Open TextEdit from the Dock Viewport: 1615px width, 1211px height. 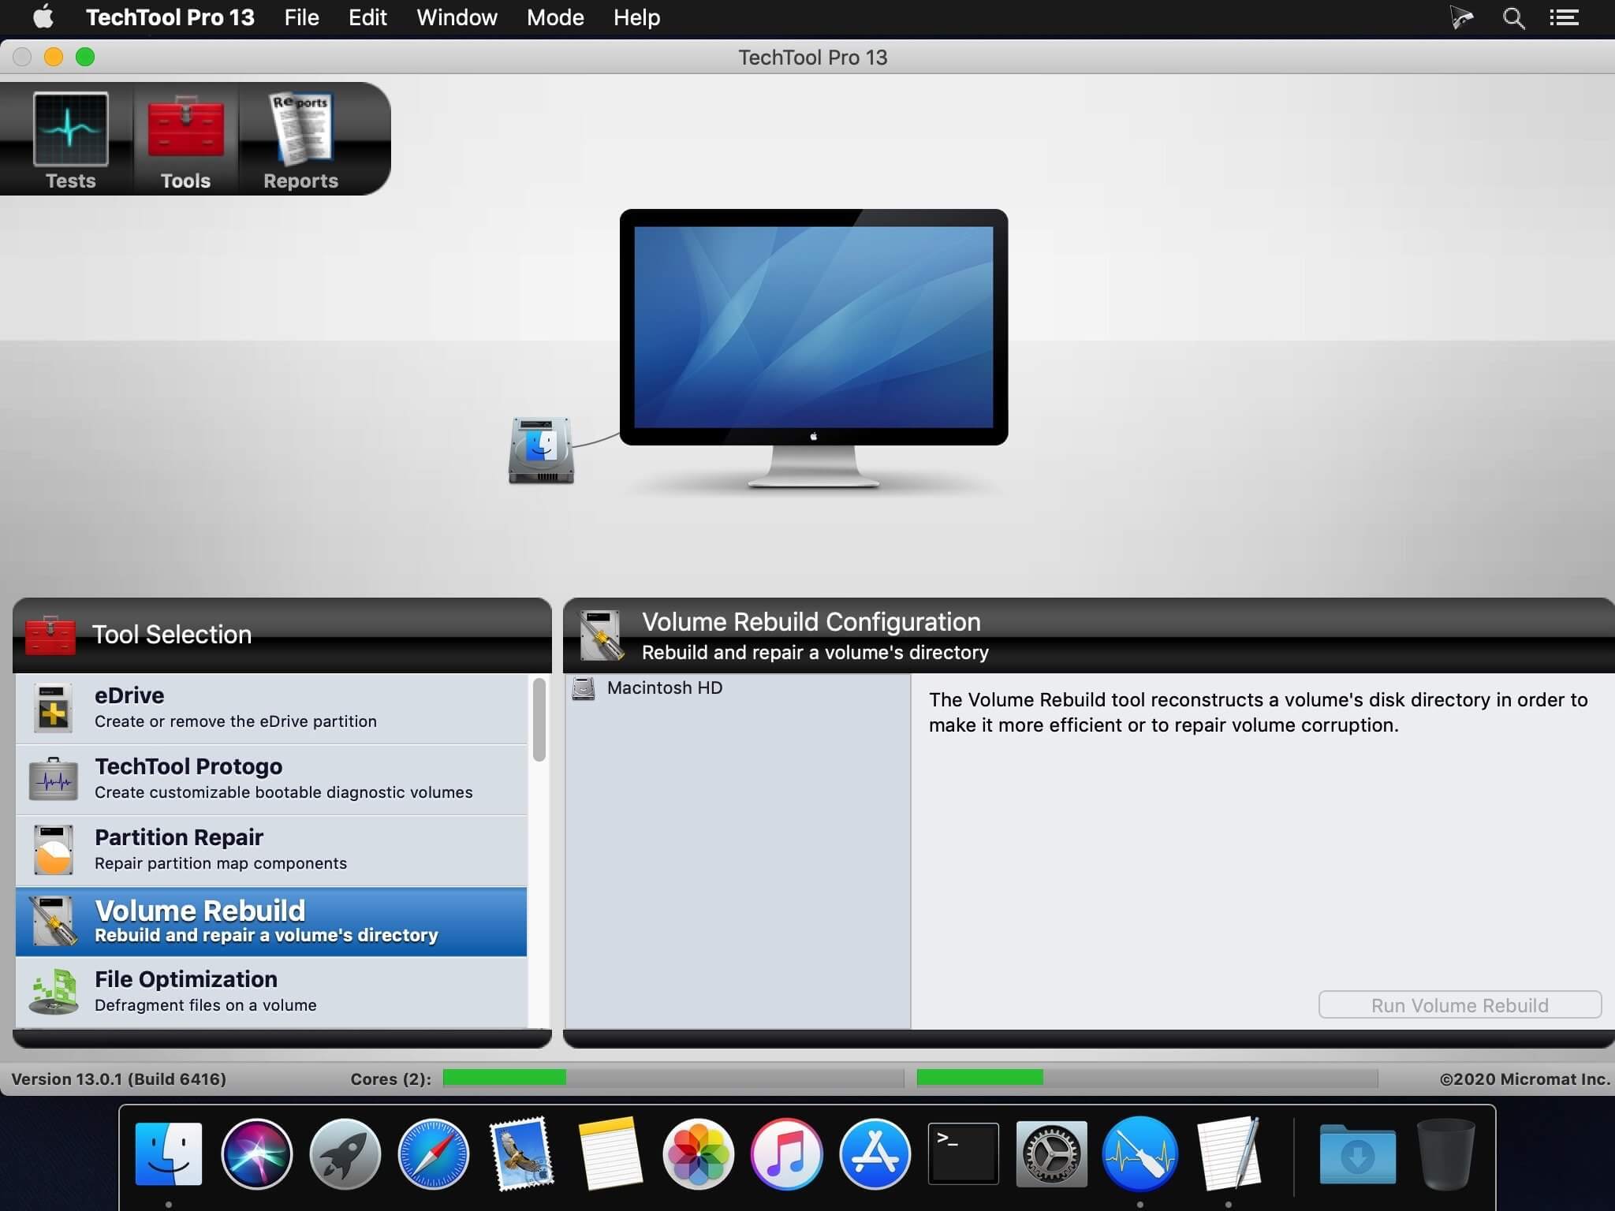coord(1228,1154)
